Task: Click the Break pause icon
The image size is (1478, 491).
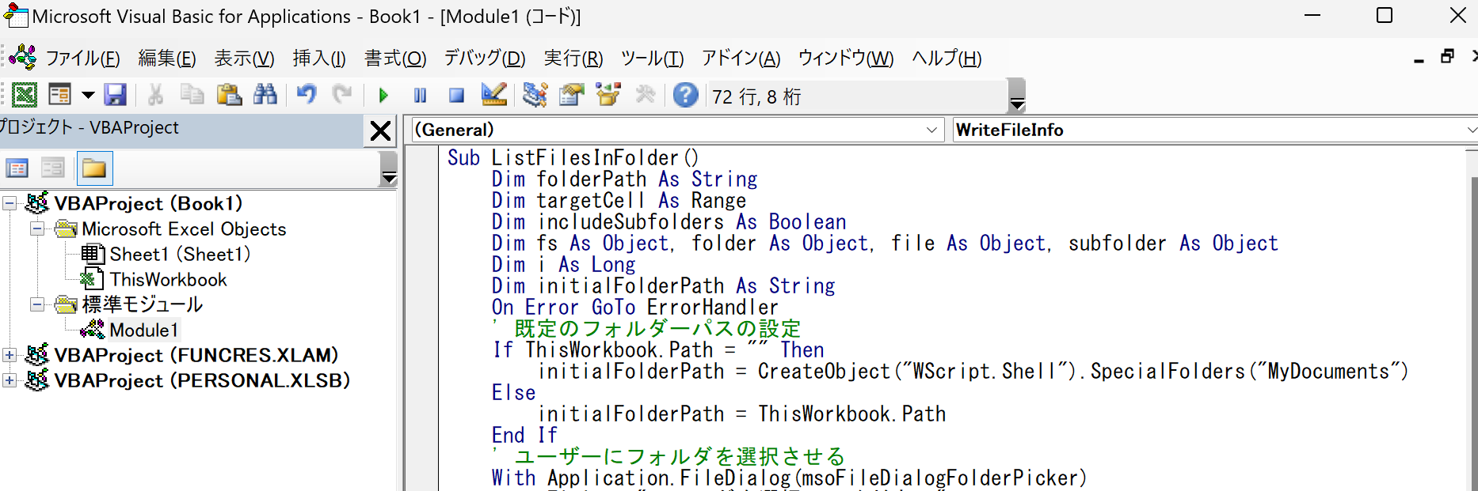Action: [420, 96]
